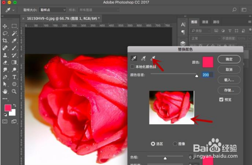Select the Eraser tool
252x165 pixels.
click(5, 63)
